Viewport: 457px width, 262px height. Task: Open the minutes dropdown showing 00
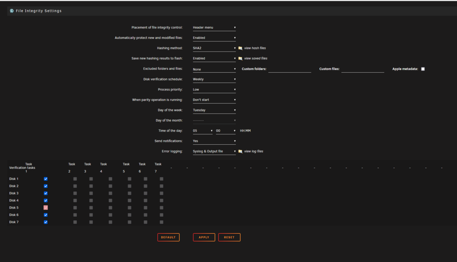(226, 131)
